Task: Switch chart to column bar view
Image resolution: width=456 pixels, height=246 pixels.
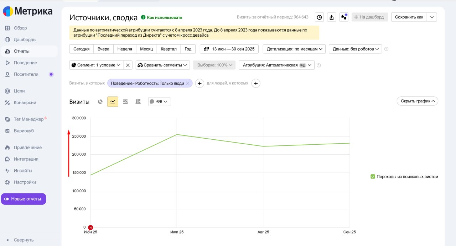Action: 138,102
